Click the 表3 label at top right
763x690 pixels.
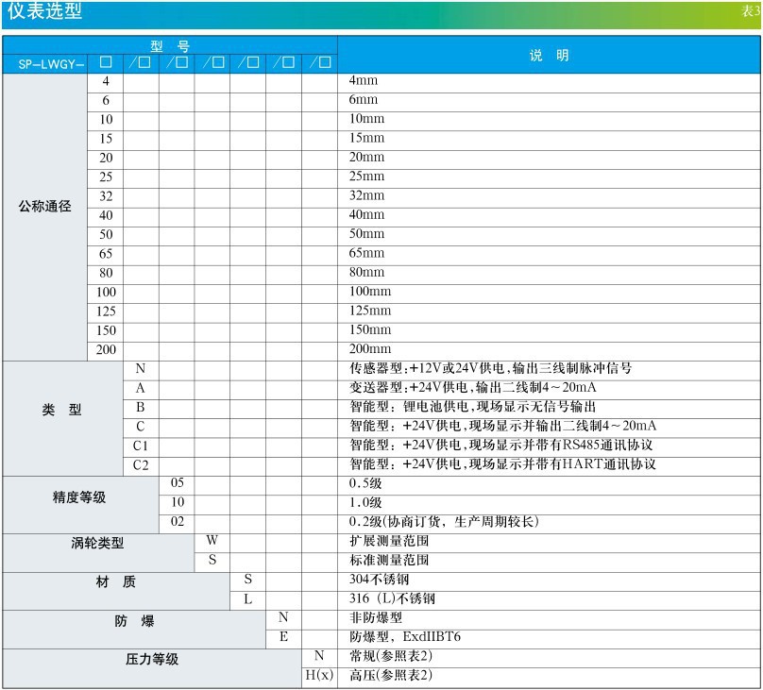(750, 11)
